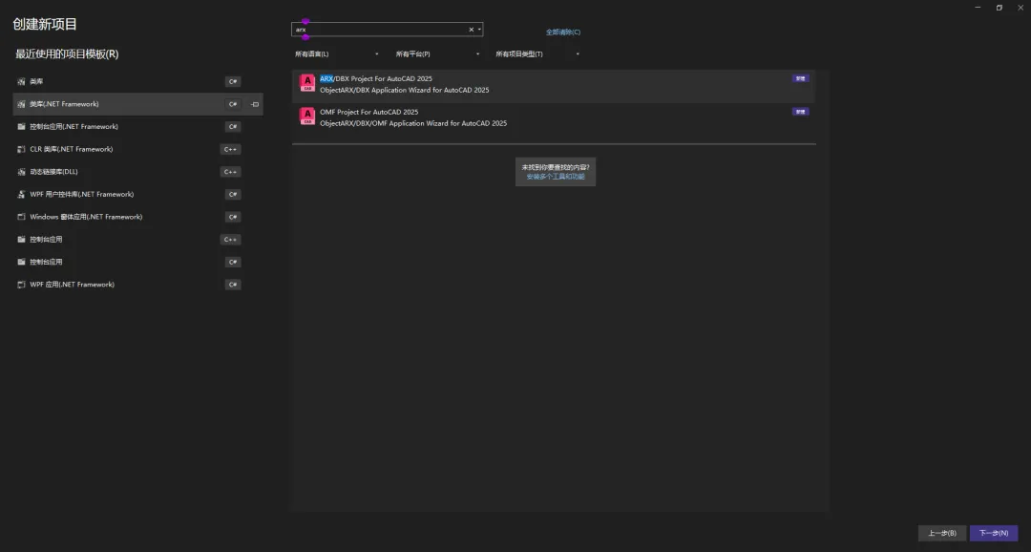1031x552 pixels.
Task: Click the AutoCAD icon of ARX/DBX Project
Action: click(x=307, y=83)
